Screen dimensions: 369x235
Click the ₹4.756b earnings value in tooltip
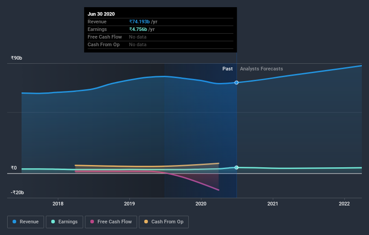(x=138, y=29)
